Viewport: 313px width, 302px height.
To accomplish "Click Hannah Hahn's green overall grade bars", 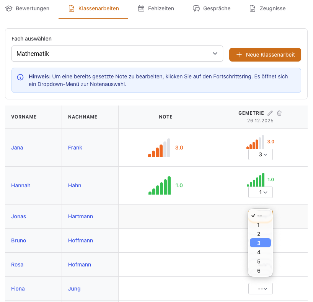I will point(160,185).
